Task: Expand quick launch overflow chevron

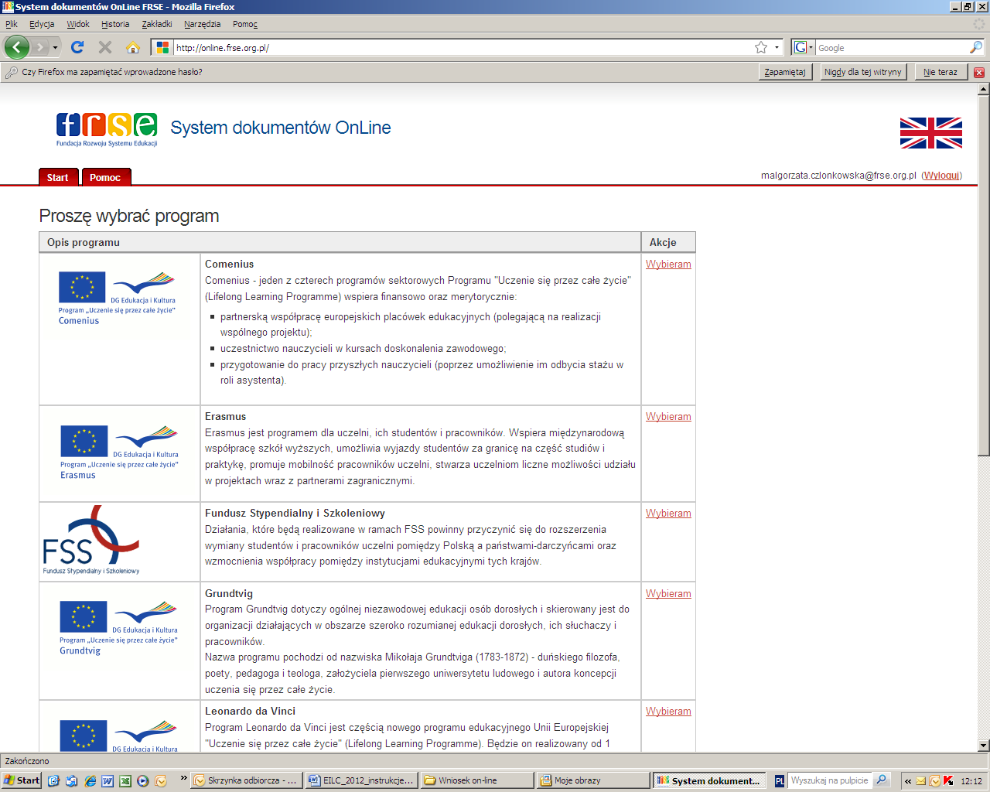Action: (x=183, y=778)
